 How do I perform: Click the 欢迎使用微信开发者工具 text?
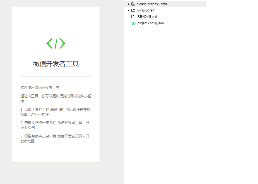(40, 87)
